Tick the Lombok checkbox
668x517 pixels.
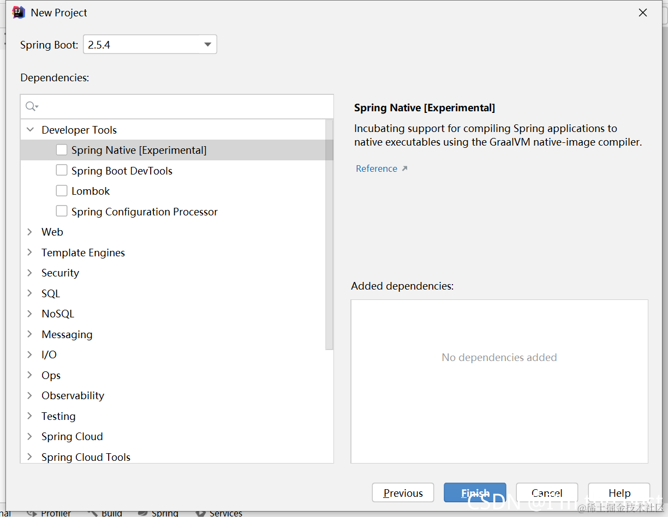[62, 190]
